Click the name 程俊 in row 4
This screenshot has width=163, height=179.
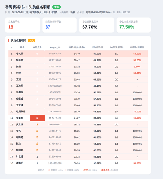tap(19, 73)
